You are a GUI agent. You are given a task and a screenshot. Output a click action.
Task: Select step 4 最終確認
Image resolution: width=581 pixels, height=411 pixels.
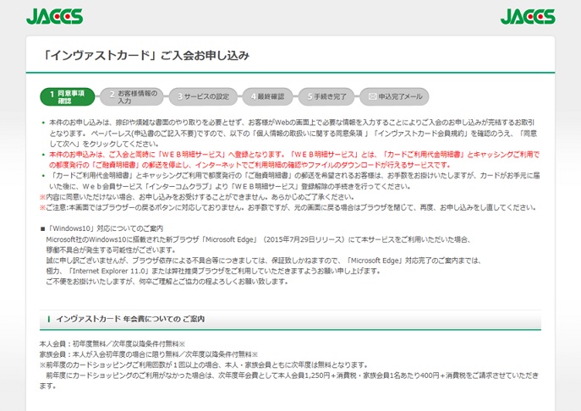pos(267,96)
